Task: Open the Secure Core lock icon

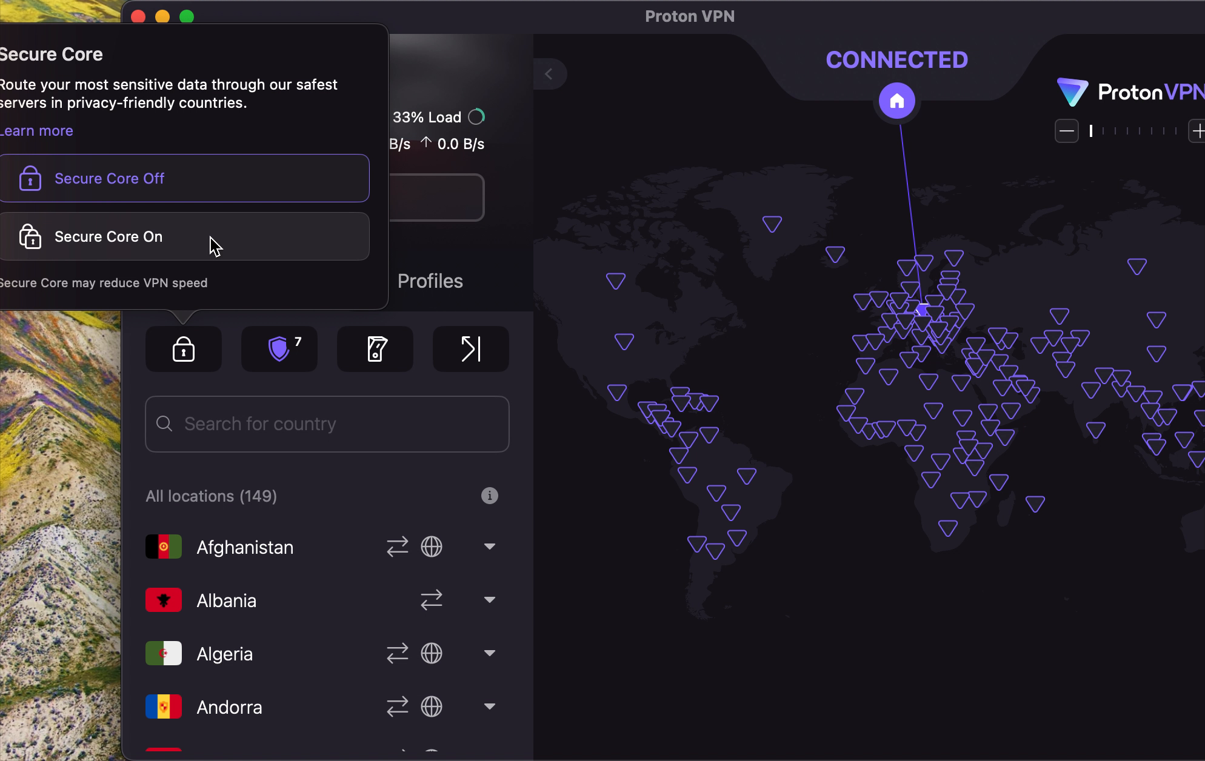Action: coord(184,349)
